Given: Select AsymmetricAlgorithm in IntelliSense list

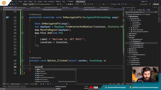Looking at the screenshot, I should pos(43,81).
